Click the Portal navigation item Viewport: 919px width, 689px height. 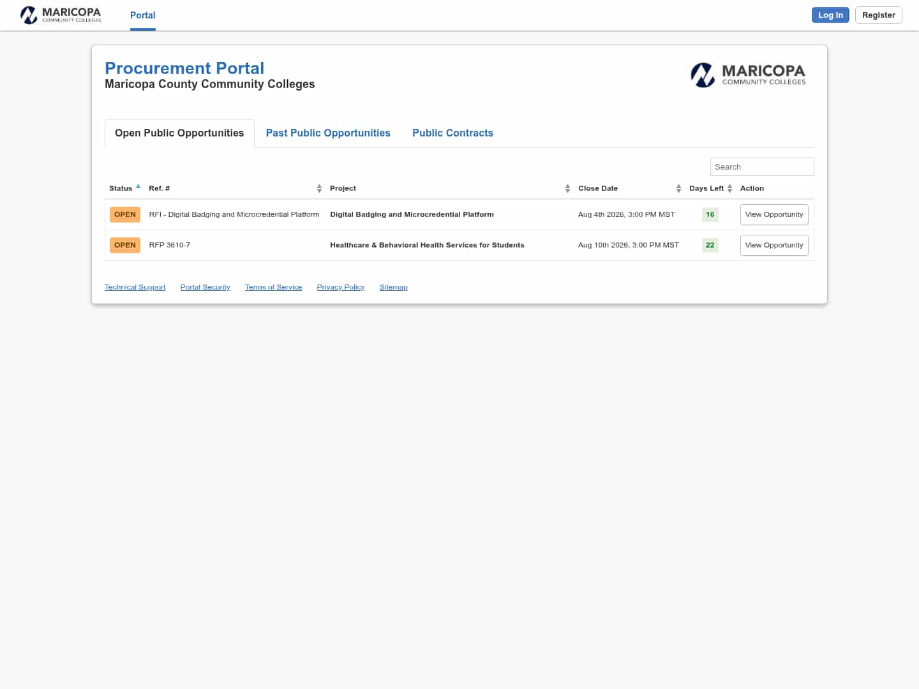143,15
